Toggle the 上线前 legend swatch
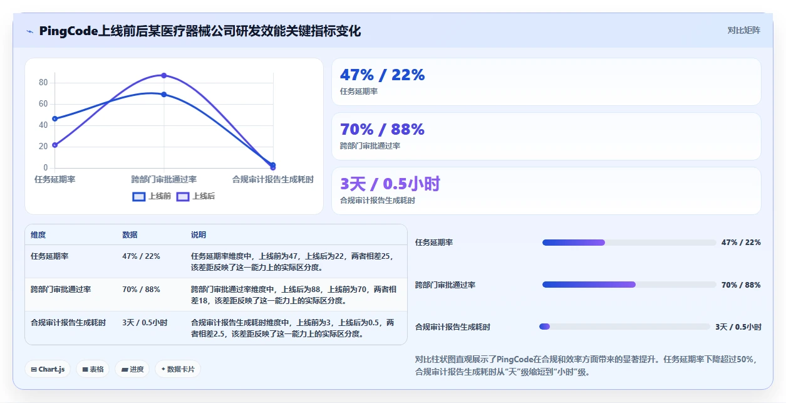Viewport: 786px width, 403px height. point(139,196)
